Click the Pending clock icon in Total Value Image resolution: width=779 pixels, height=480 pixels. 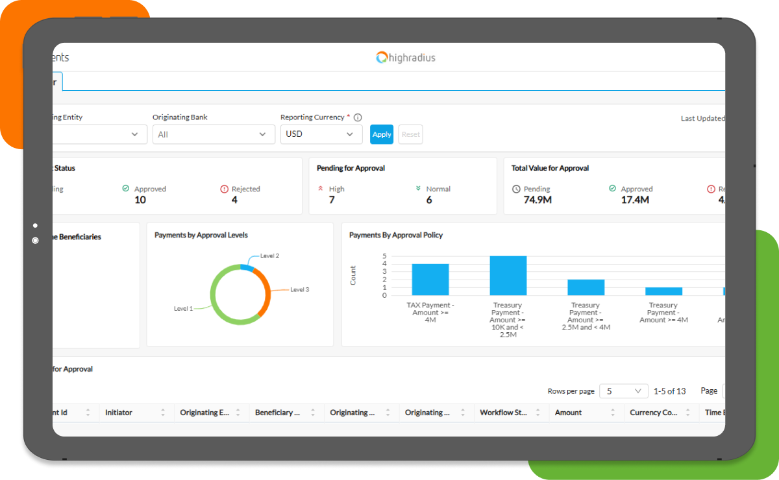coord(516,189)
